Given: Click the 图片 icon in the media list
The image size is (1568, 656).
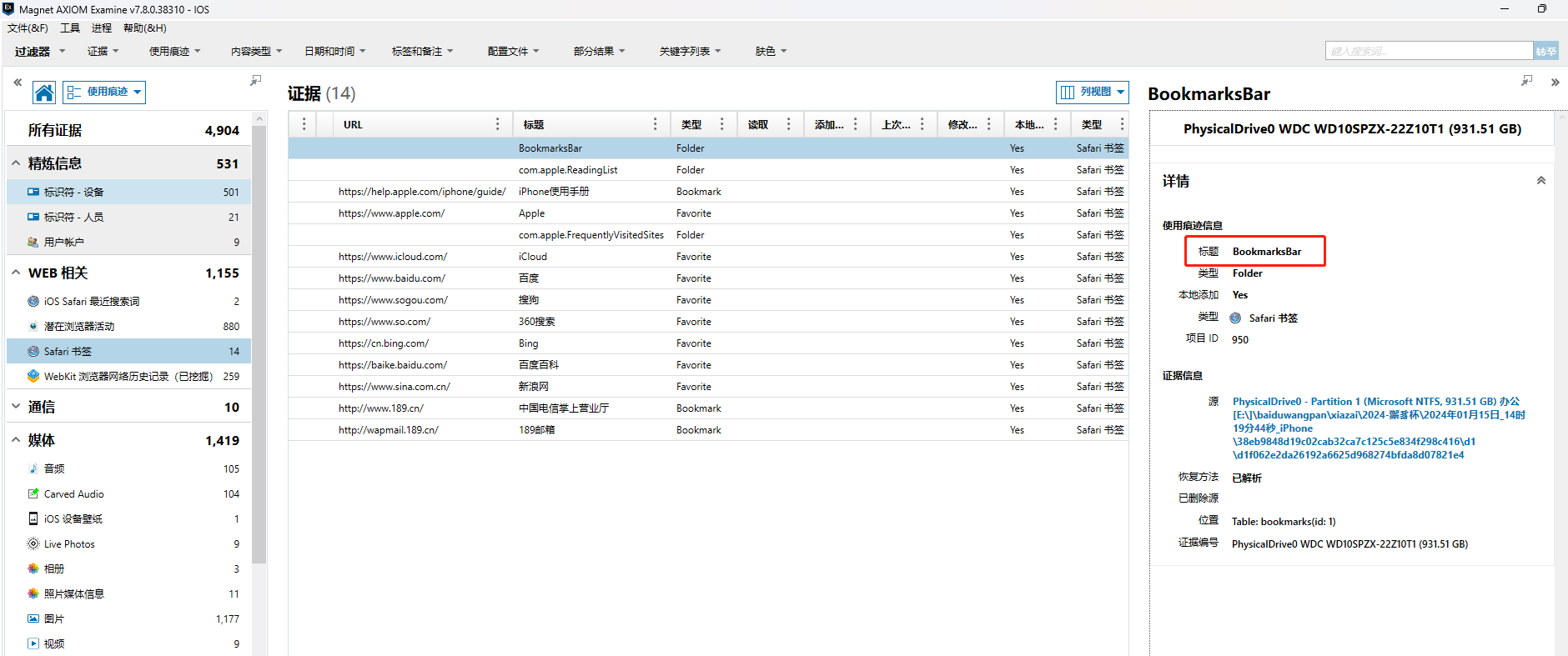Looking at the screenshot, I should [x=33, y=618].
